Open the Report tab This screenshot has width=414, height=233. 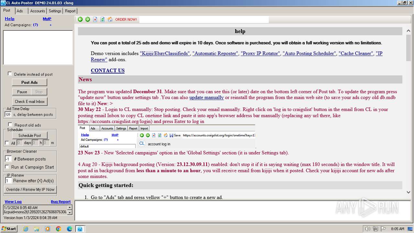coord(70,11)
